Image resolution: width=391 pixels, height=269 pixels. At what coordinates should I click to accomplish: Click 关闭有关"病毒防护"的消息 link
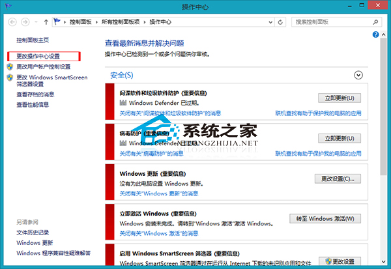click(151, 153)
